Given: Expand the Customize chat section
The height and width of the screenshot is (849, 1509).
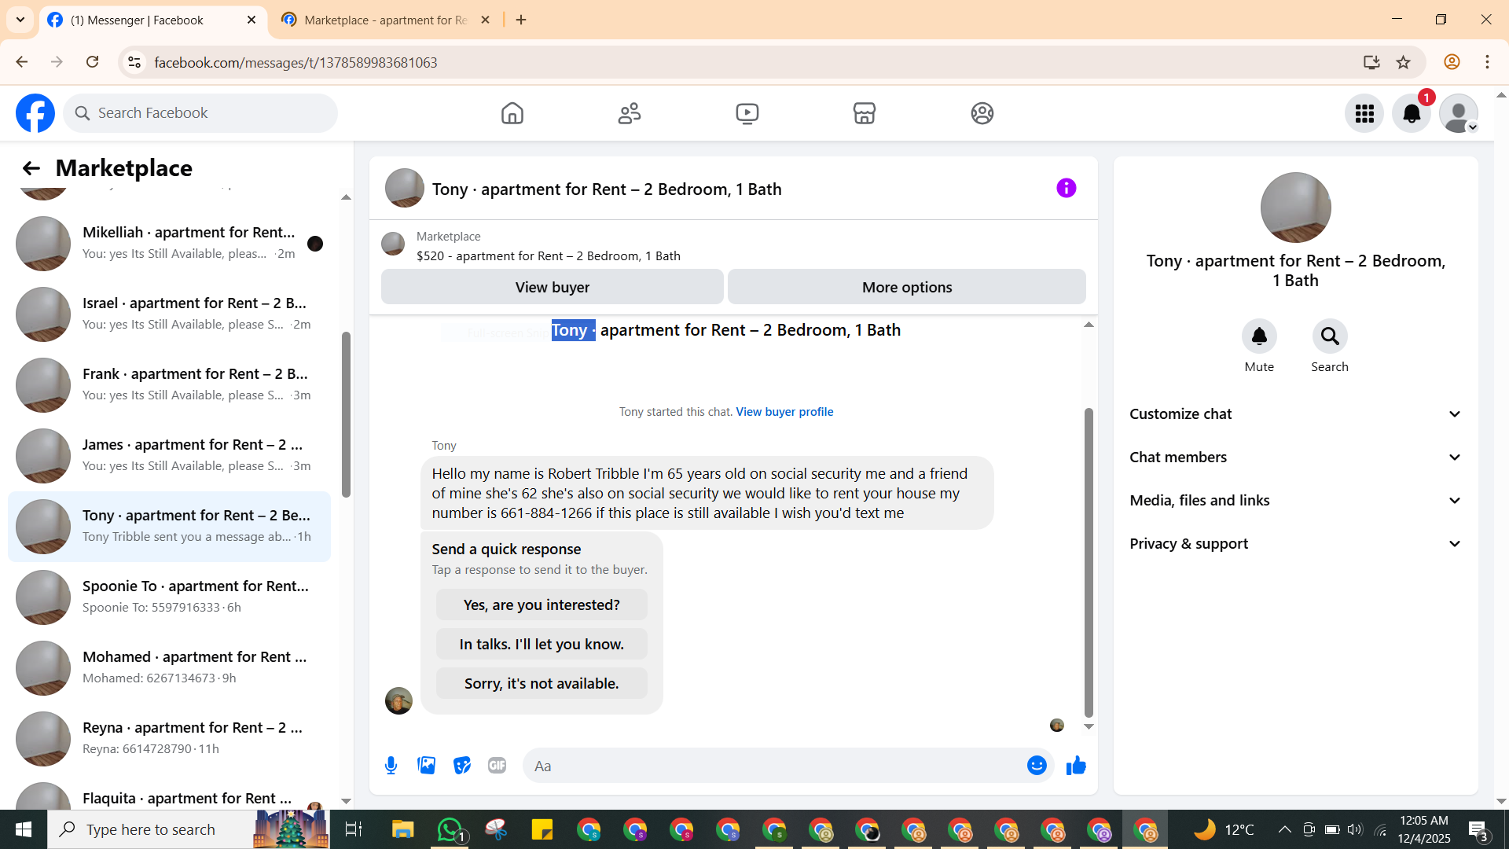Looking at the screenshot, I should 1295,414.
